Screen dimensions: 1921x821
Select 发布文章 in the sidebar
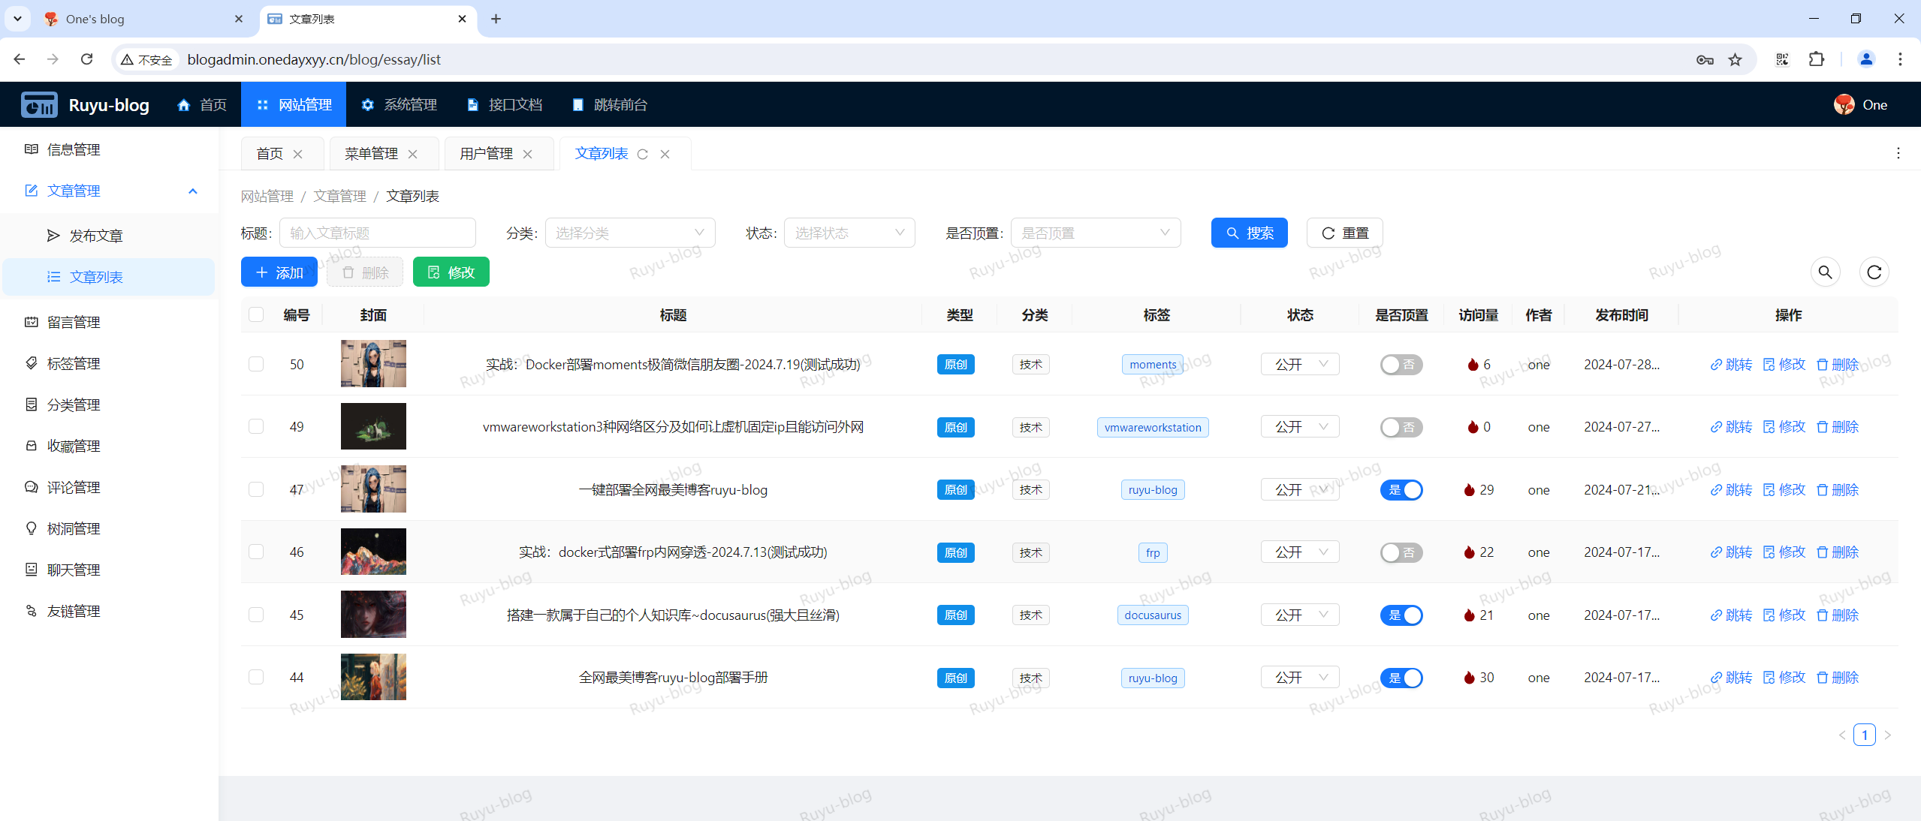point(110,236)
